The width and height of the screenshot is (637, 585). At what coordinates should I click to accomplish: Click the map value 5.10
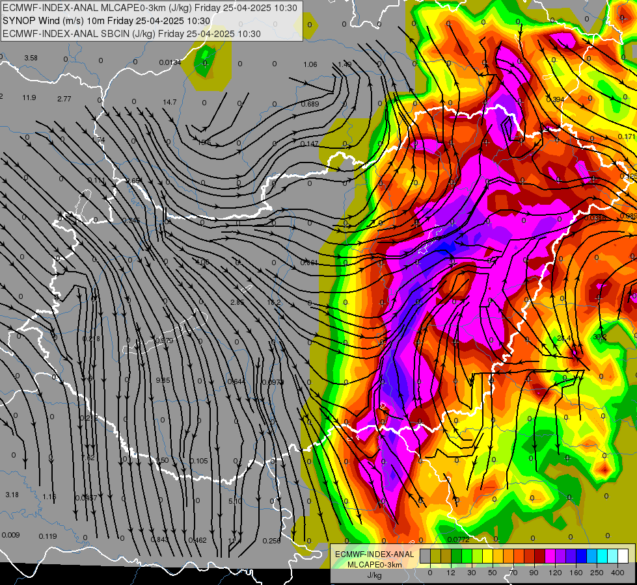236,501
